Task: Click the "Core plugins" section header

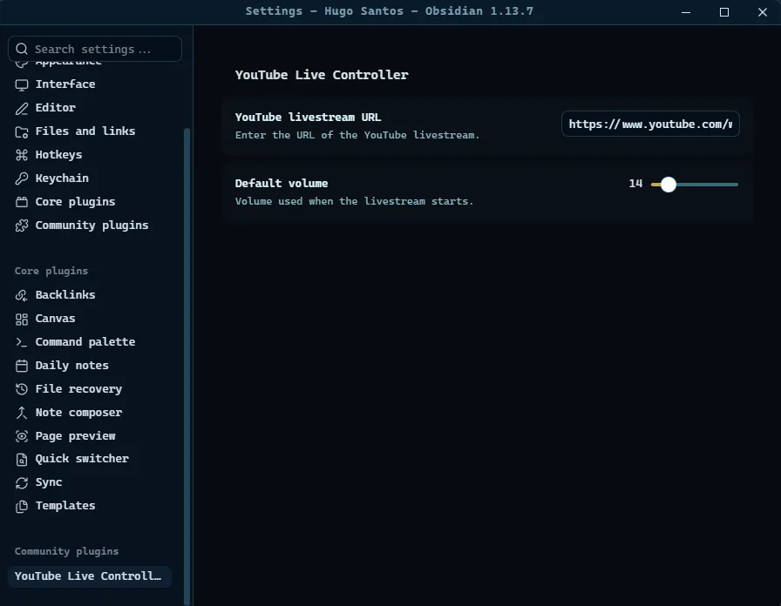Action: (x=51, y=271)
